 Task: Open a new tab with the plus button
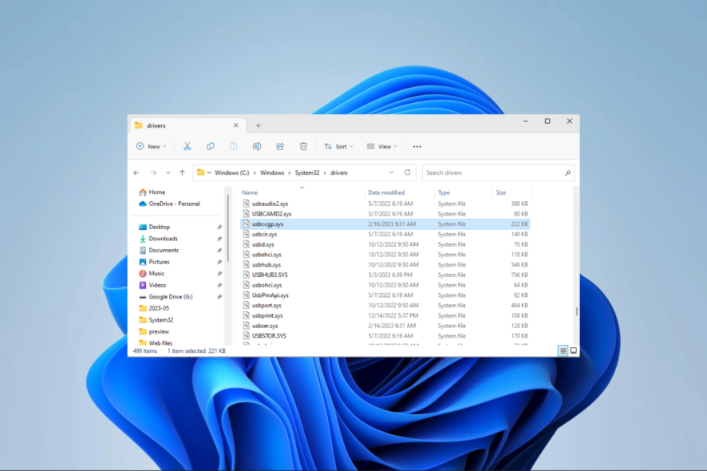click(x=258, y=125)
